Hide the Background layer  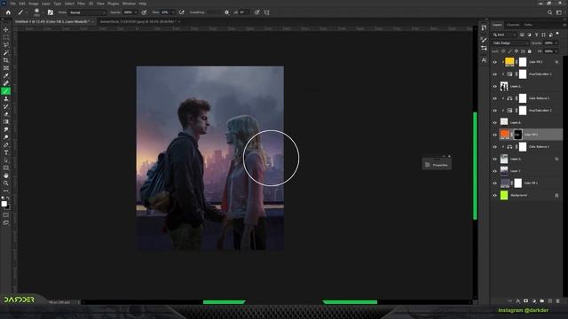pos(495,195)
